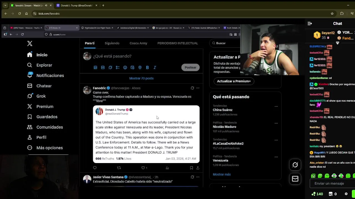Mute the fanodric Stream browser tab
Viewport: 355px width, 199px height.
46,5
